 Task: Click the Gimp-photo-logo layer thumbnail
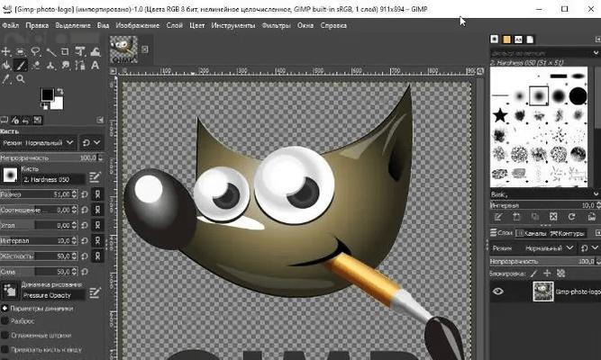coord(543,292)
